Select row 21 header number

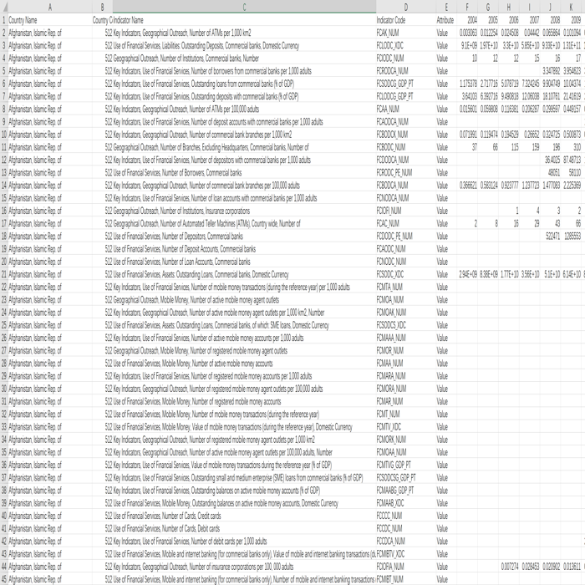click(3, 274)
